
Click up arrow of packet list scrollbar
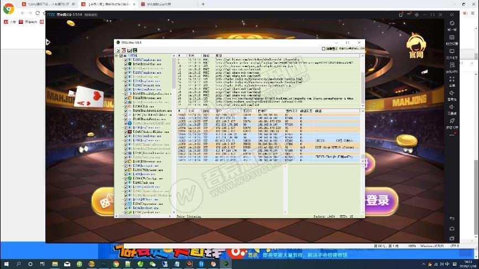(x=363, y=111)
